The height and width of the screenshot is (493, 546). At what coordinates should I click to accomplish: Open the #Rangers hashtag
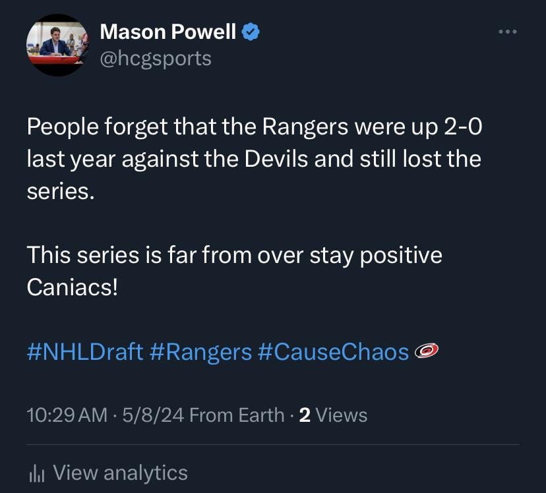200,351
